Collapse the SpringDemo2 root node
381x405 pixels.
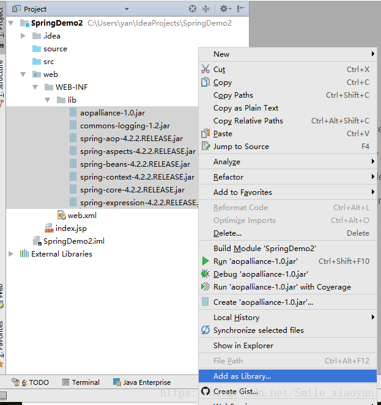coord(11,23)
